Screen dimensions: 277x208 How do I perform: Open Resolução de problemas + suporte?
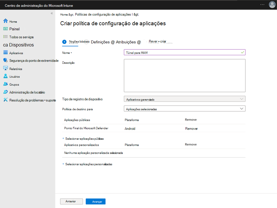tap(33, 100)
